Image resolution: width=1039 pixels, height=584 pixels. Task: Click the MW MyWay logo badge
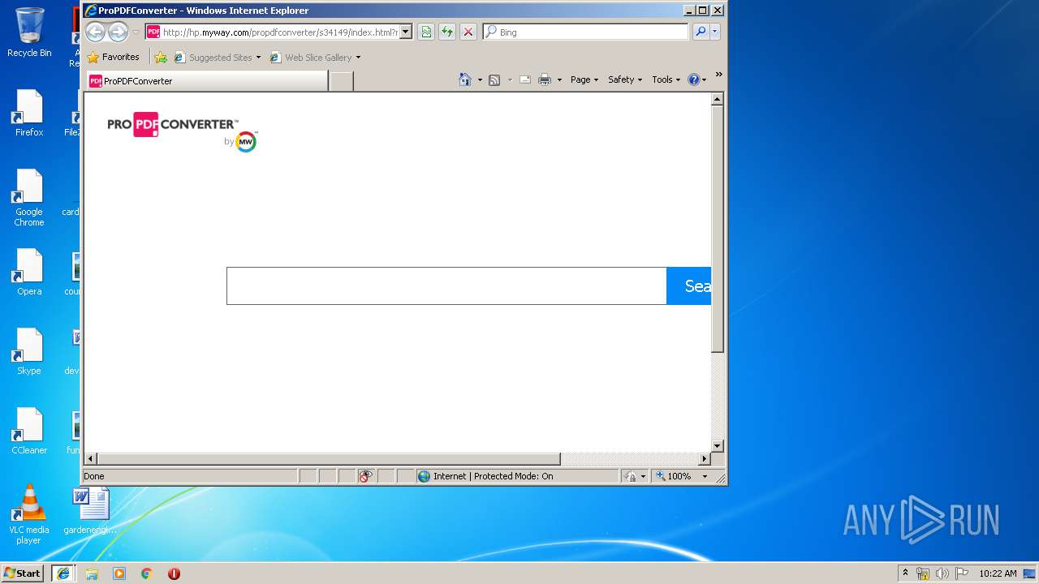pos(246,142)
